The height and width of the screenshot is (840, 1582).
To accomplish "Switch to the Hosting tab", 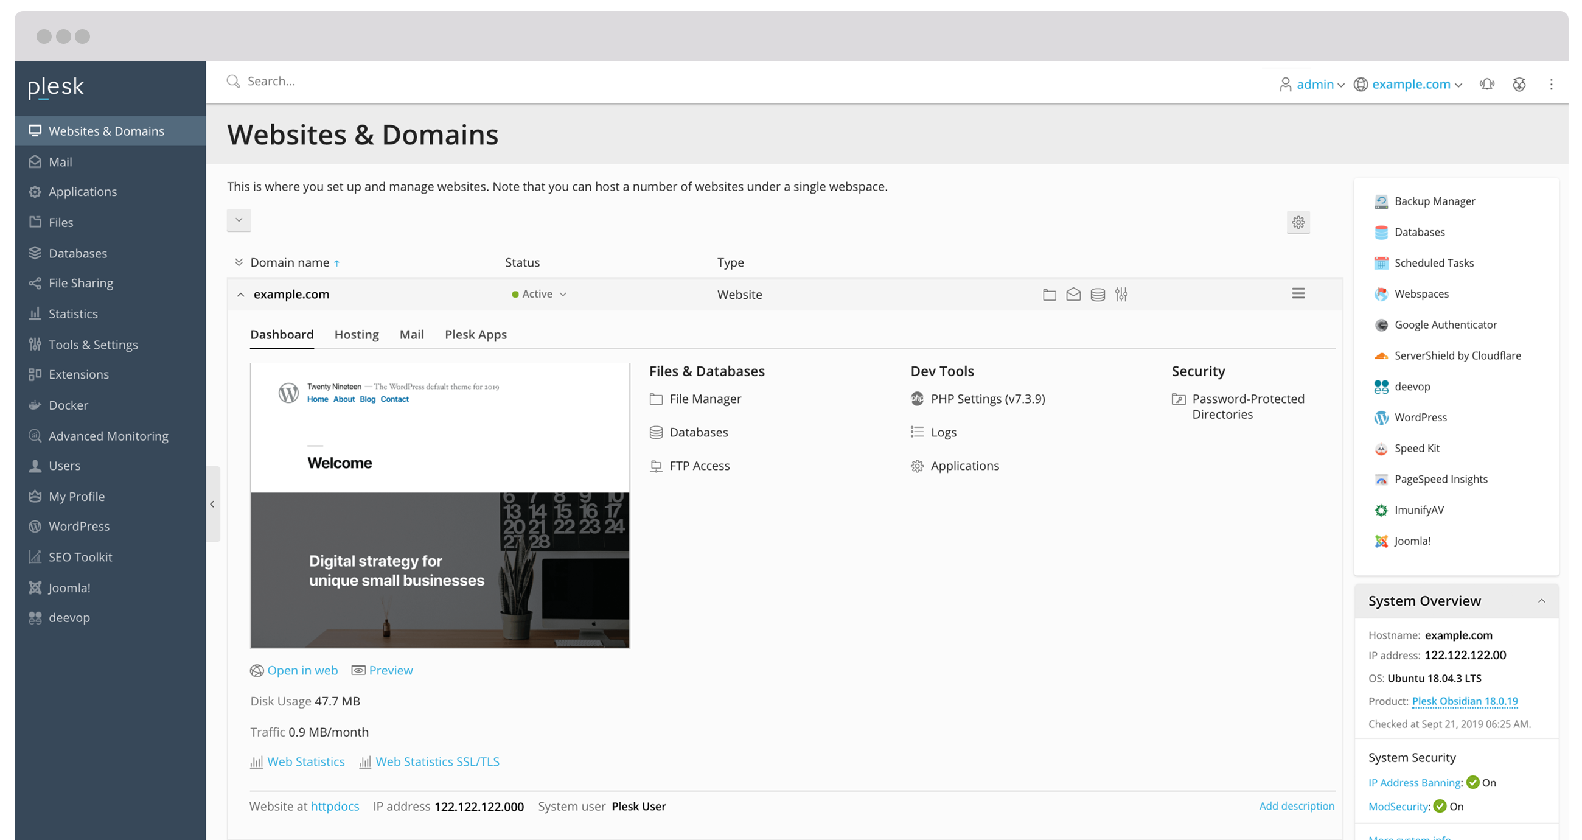I will [356, 335].
